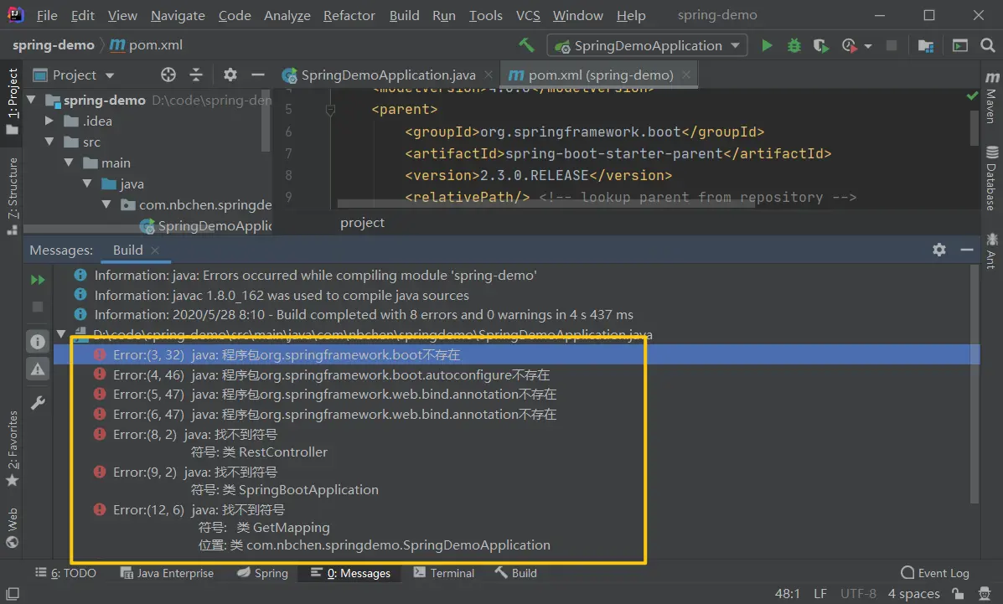Viewport: 1003px width, 604px height.
Task: Select SpringDemoApplication class in project tree
Action: (x=206, y=225)
